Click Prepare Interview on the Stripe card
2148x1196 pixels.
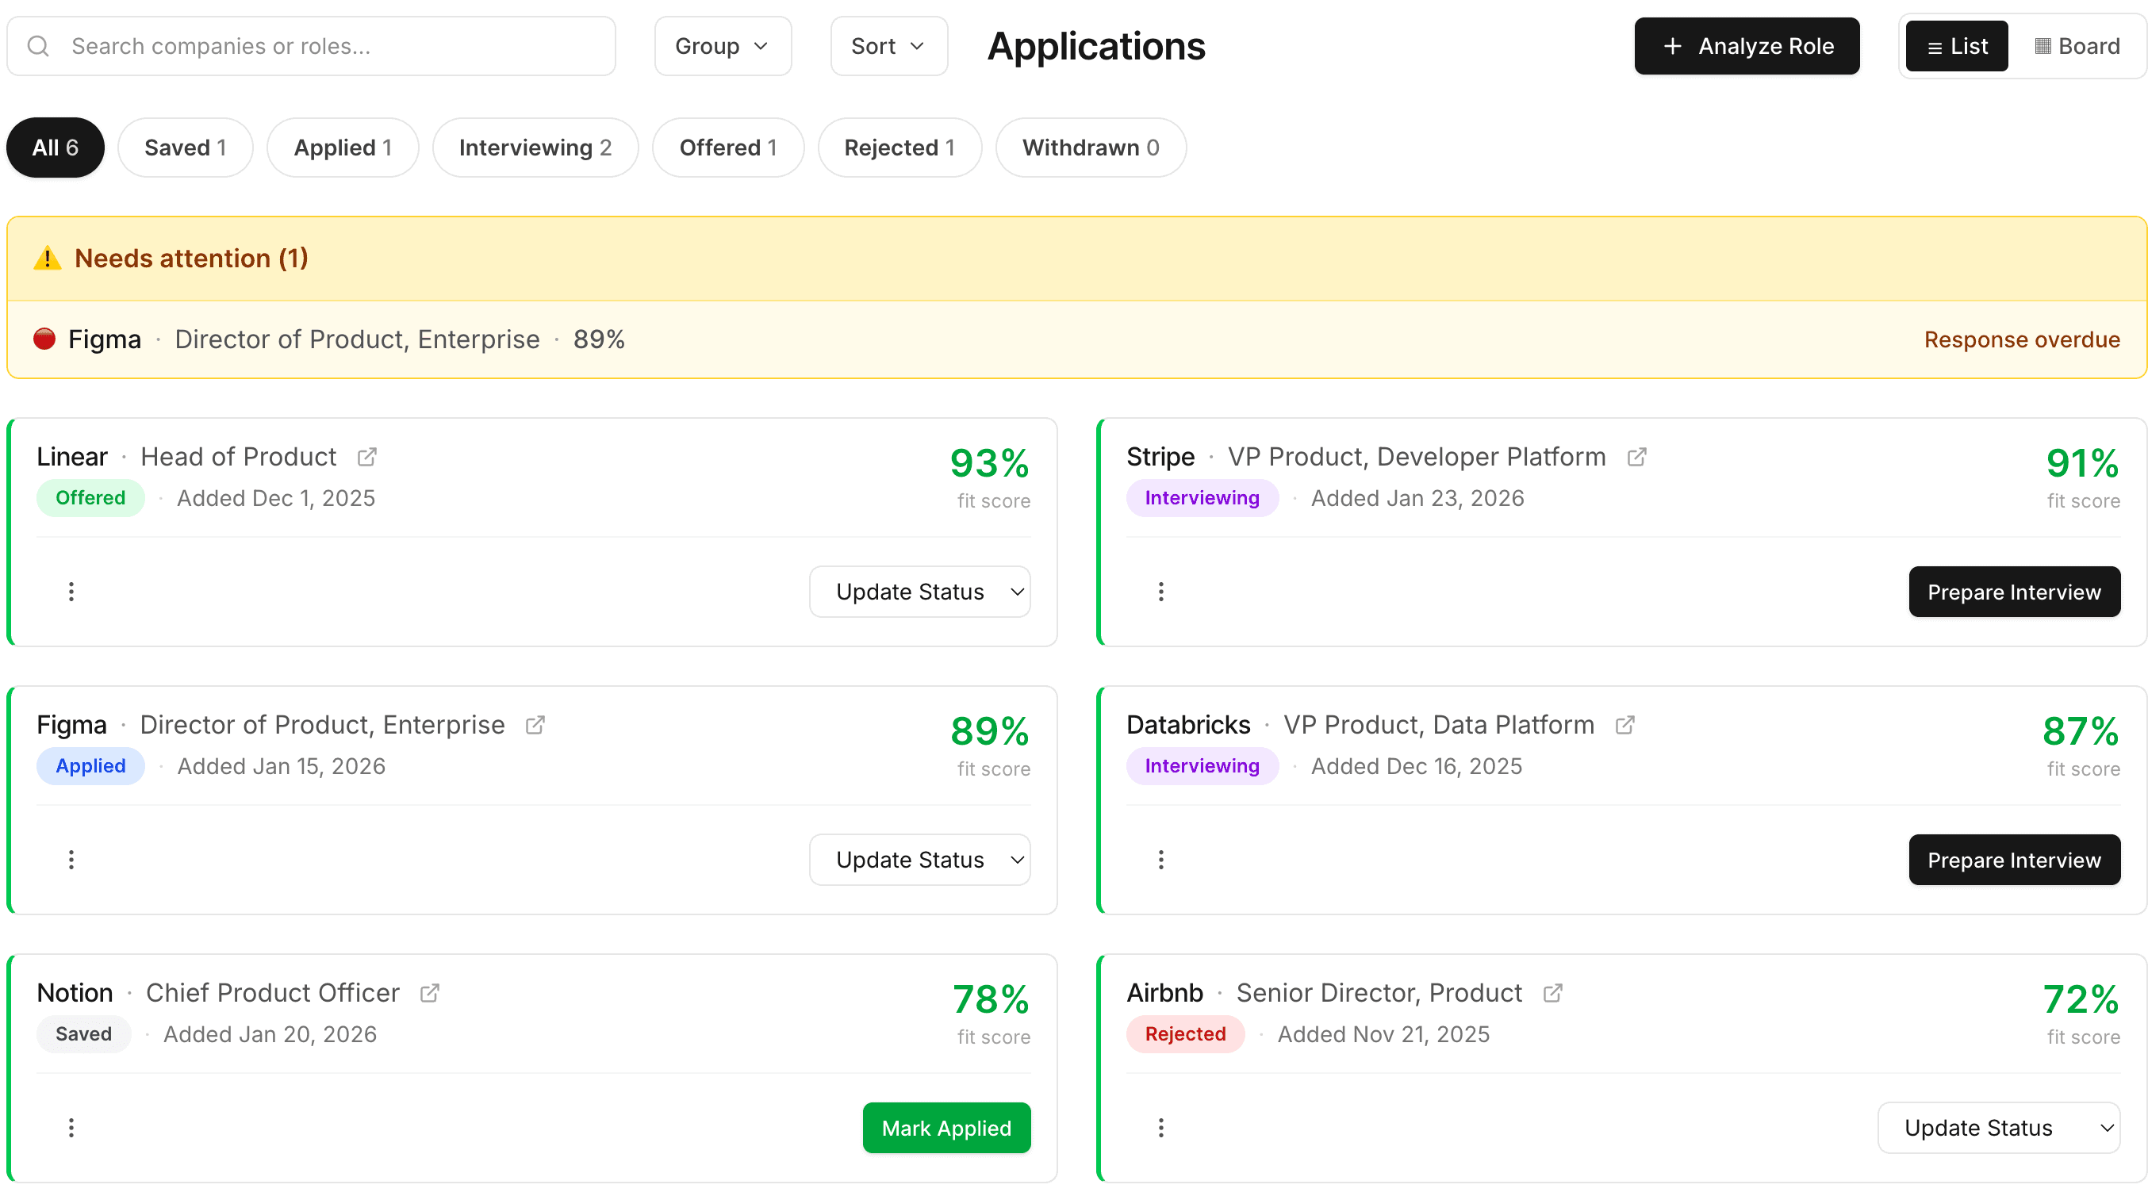(2014, 592)
